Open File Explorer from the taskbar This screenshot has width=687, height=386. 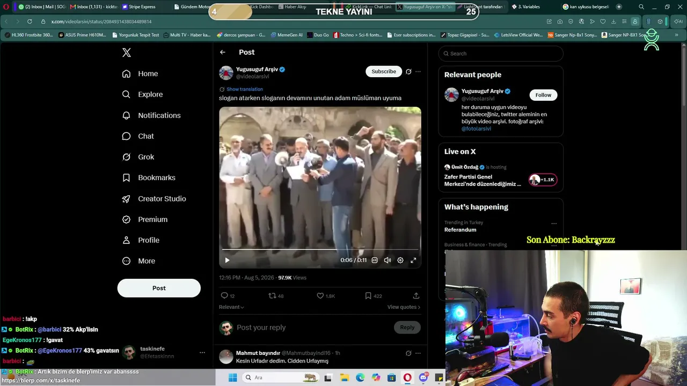[344, 377]
